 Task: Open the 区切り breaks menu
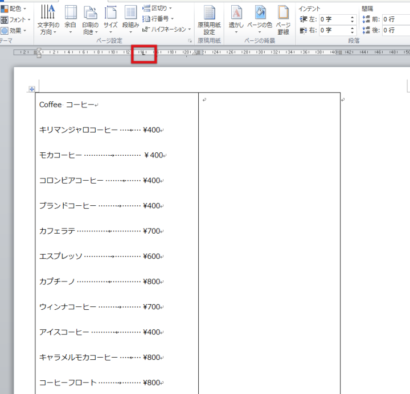pos(157,9)
